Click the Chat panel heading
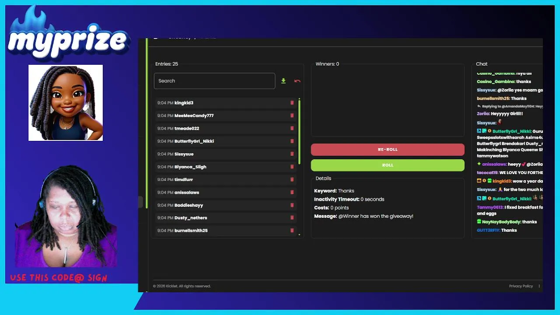The height and width of the screenshot is (315, 560). (x=482, y=64)
